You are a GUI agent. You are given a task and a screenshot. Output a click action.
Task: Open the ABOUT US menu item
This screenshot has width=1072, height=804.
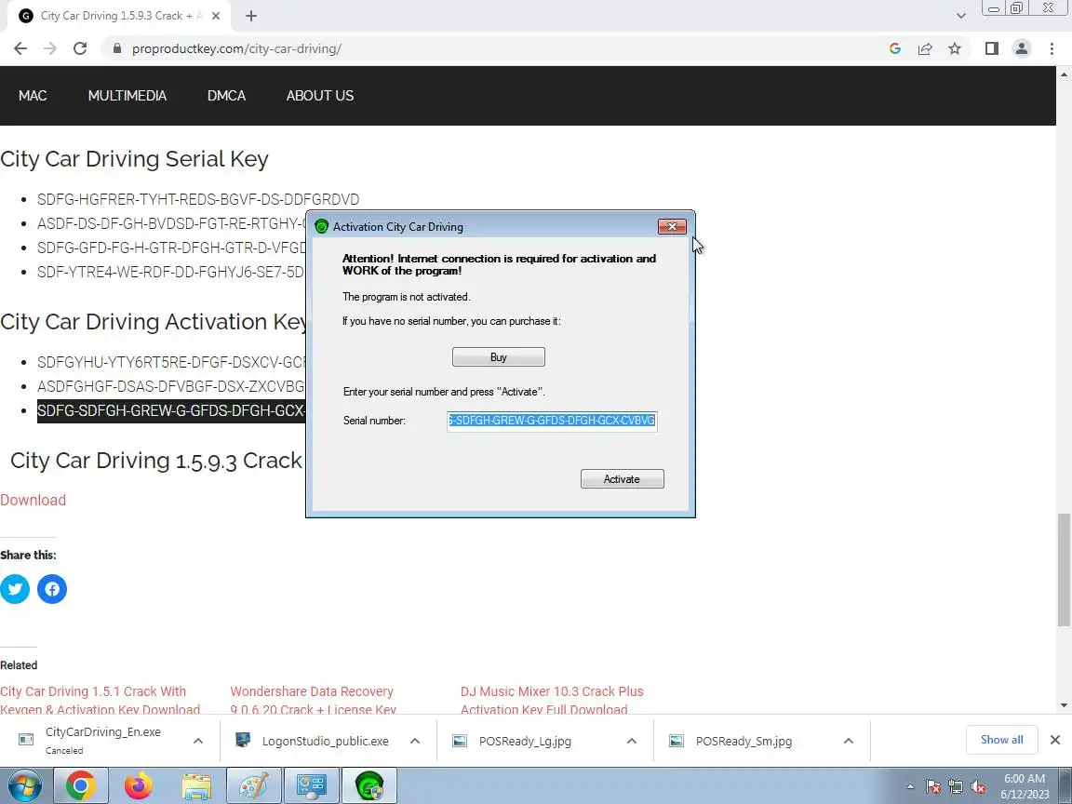pyautogui.click(x=320, y=96)
